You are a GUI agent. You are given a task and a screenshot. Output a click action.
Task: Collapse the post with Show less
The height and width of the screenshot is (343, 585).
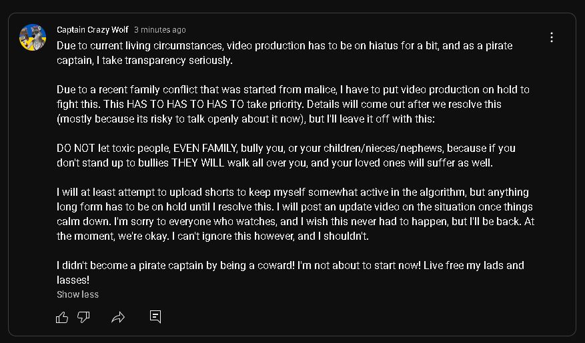77,294
